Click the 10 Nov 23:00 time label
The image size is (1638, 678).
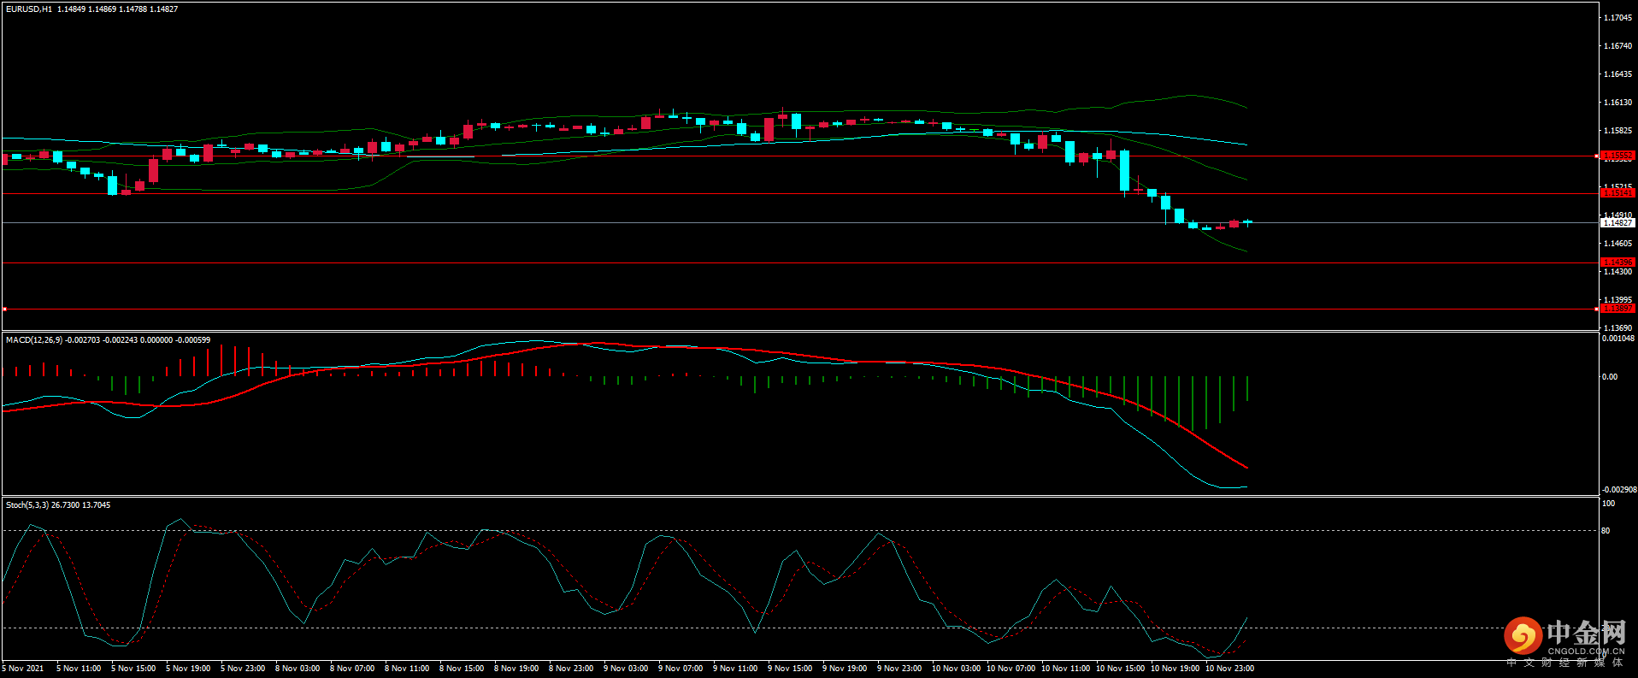(1230, 669)
